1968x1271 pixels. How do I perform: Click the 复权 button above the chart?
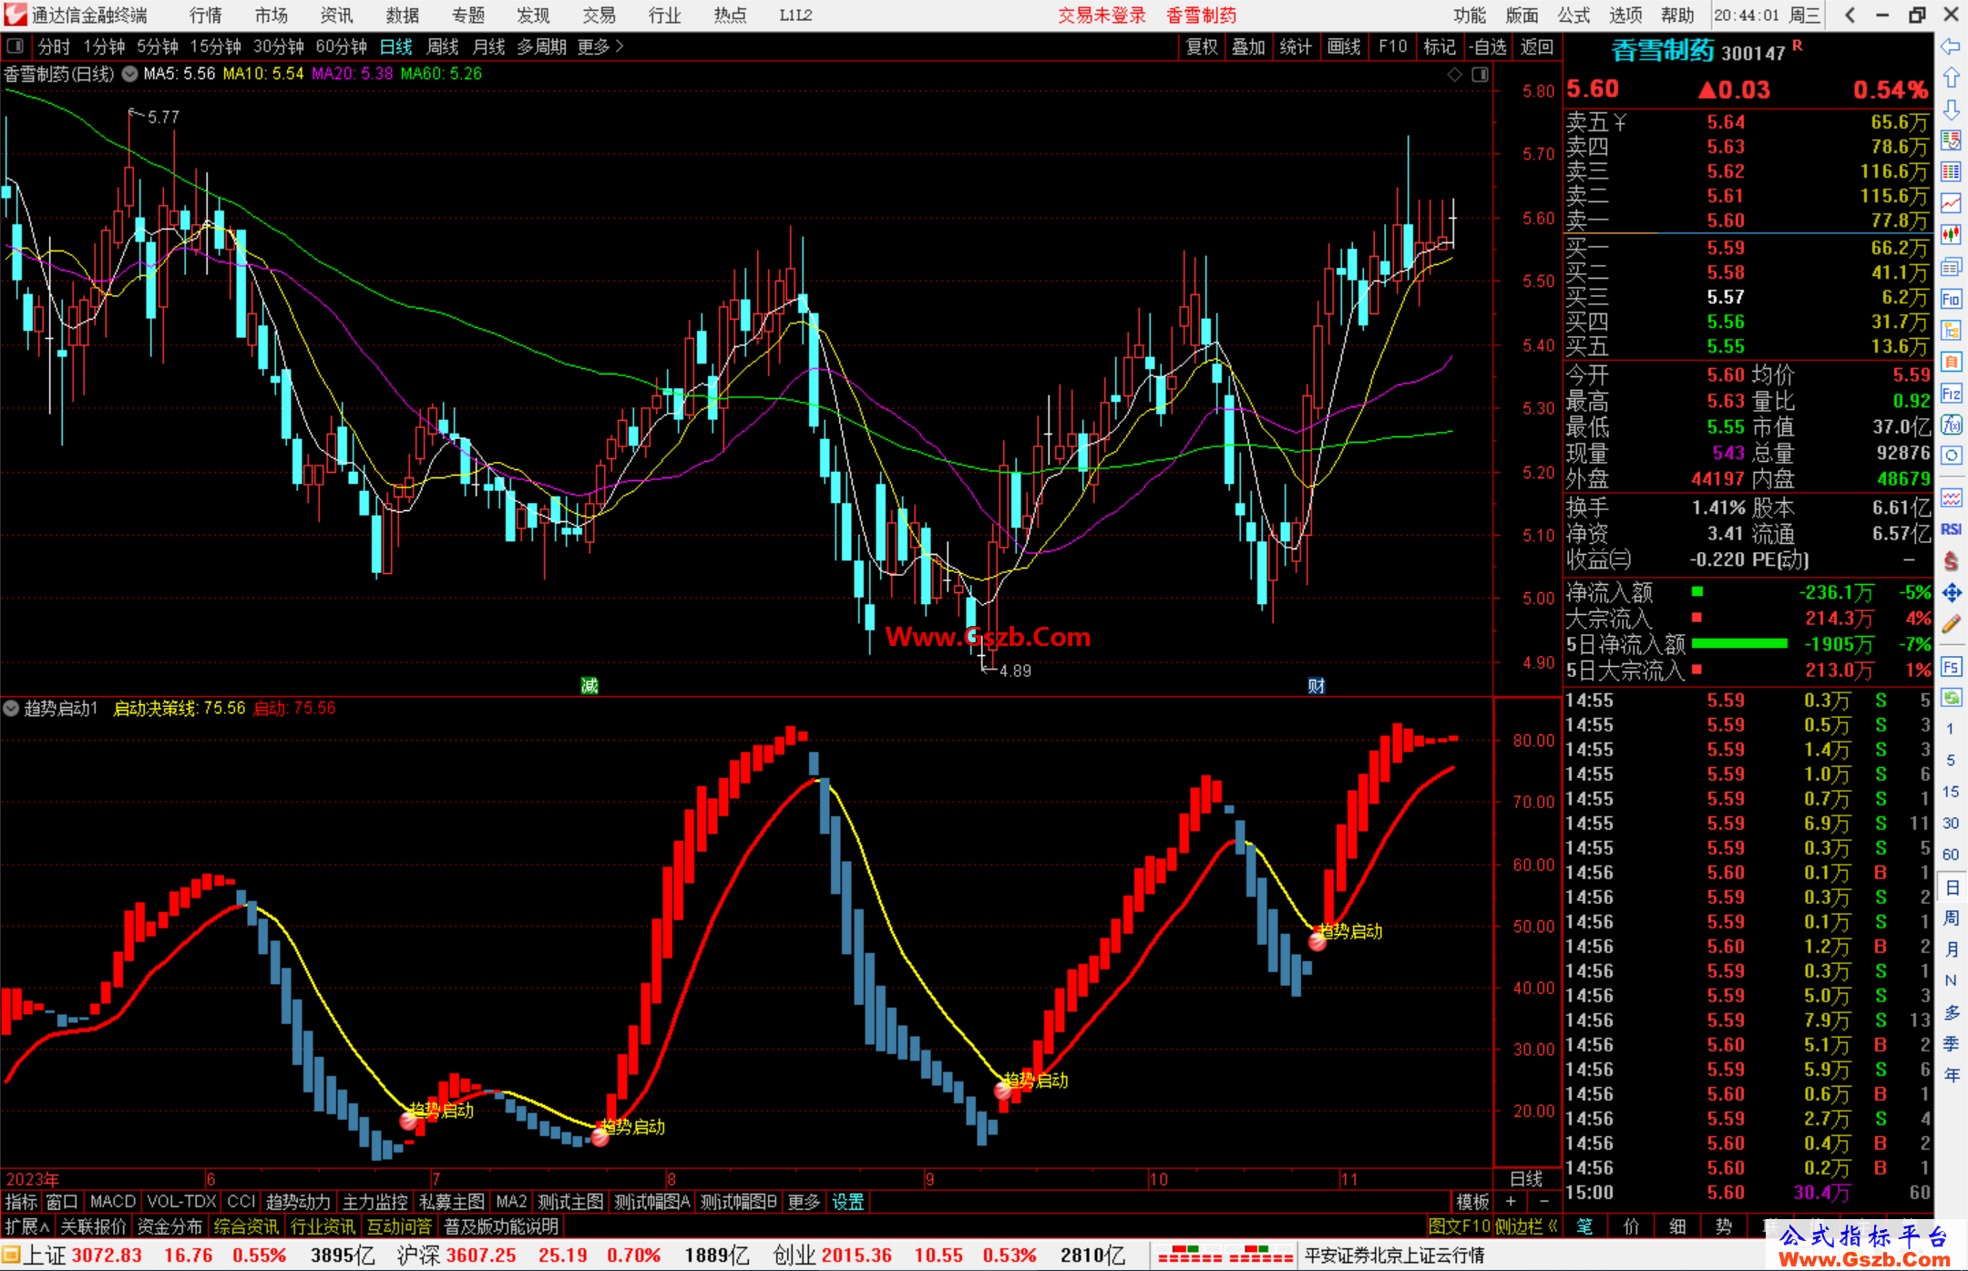point(1202,46)
